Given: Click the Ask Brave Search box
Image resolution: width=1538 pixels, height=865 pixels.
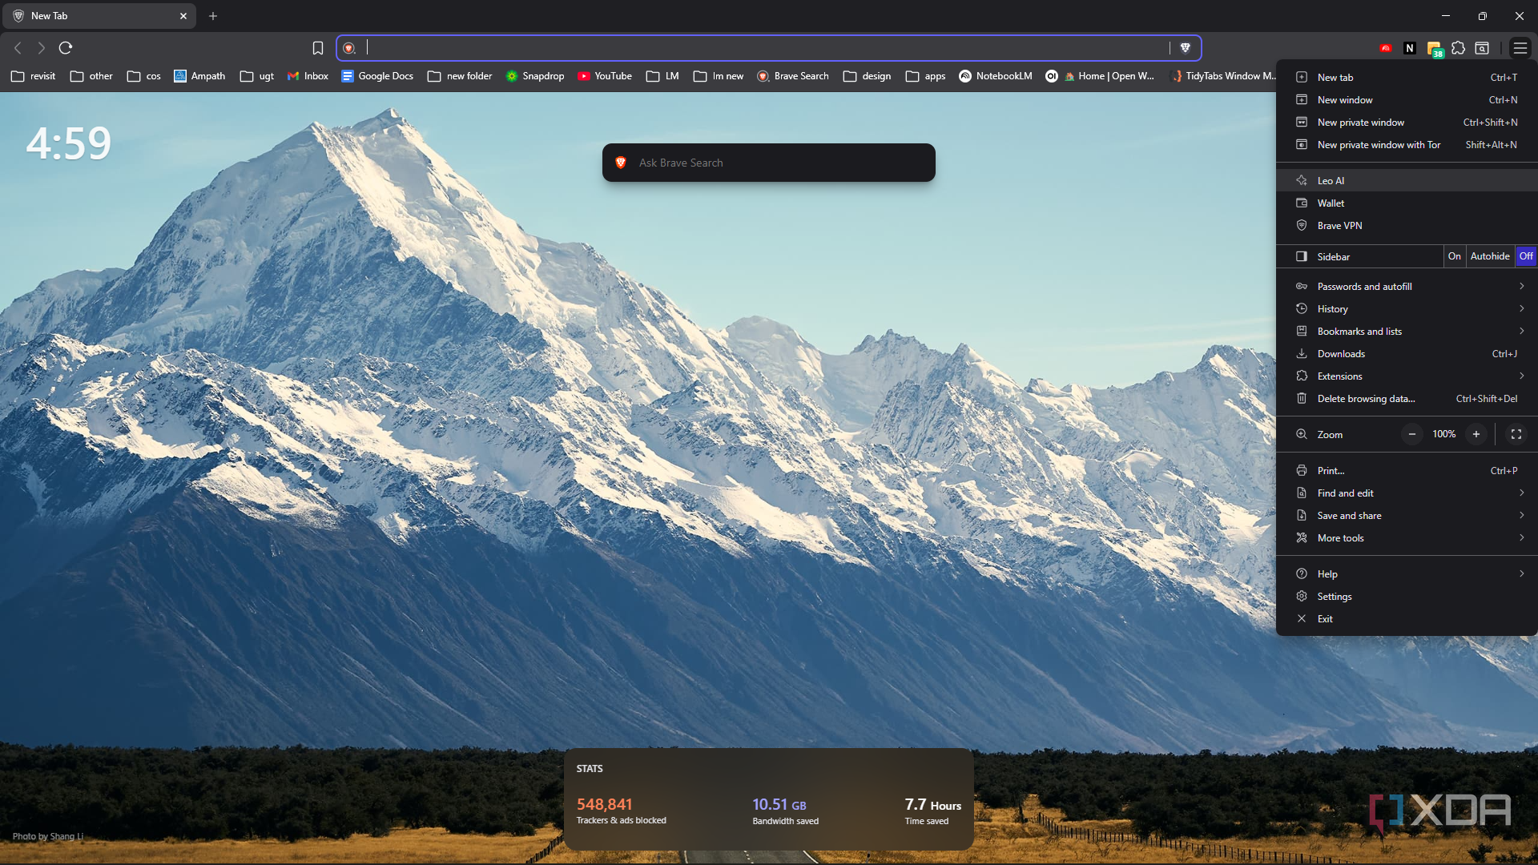Looking at the screenshot, I should 769,163.
